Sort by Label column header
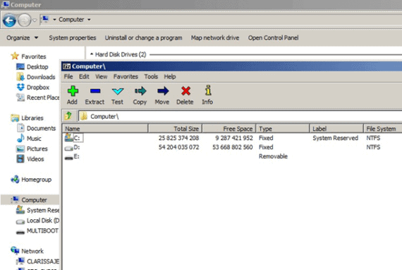 pyautogui.click(x=336, y=129)
